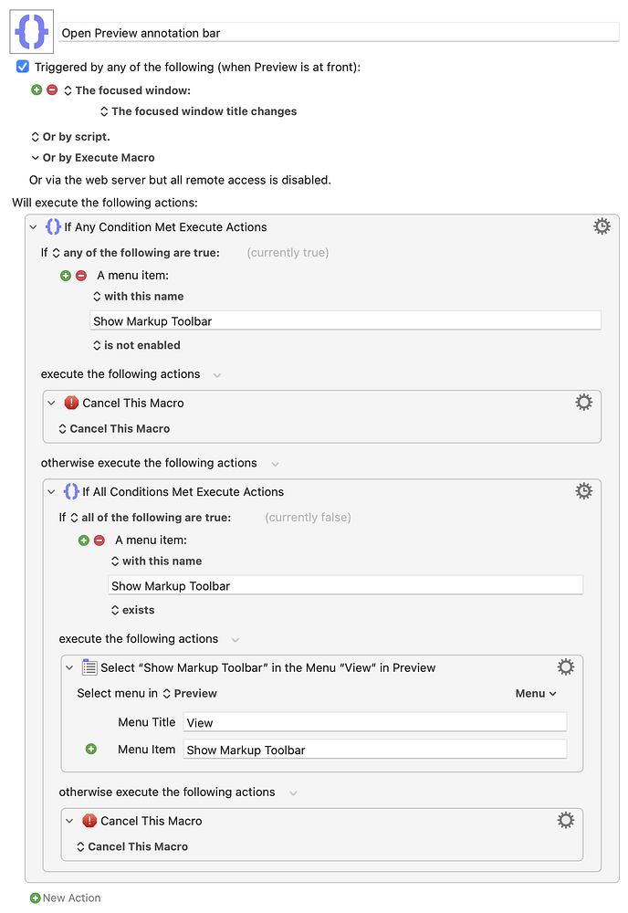Image resolution: width=628 pixels, height=913 pixels.
Task: Add a trigger with green plus button
Action: click(37, 89)
